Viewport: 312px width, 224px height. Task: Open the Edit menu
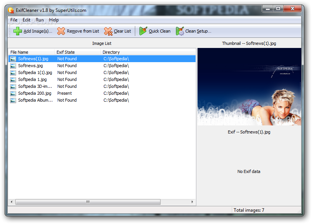[x=27, y=20]
